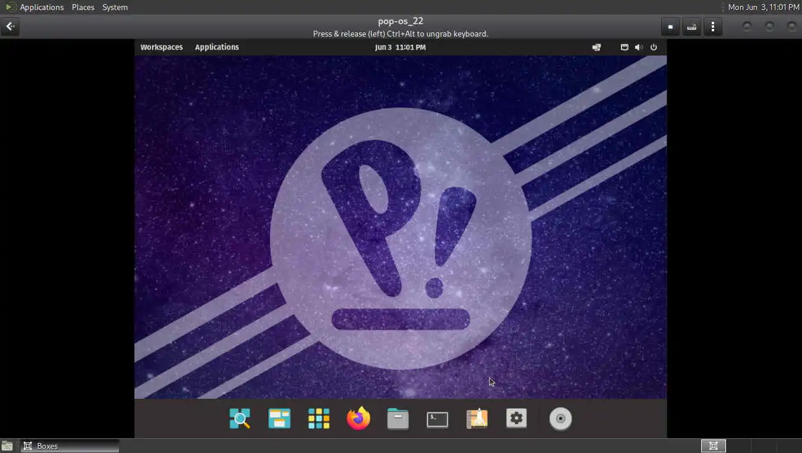This screenshot has height=453, width=802.
Task: Open the host Applications menu
Action: (42, 7)
